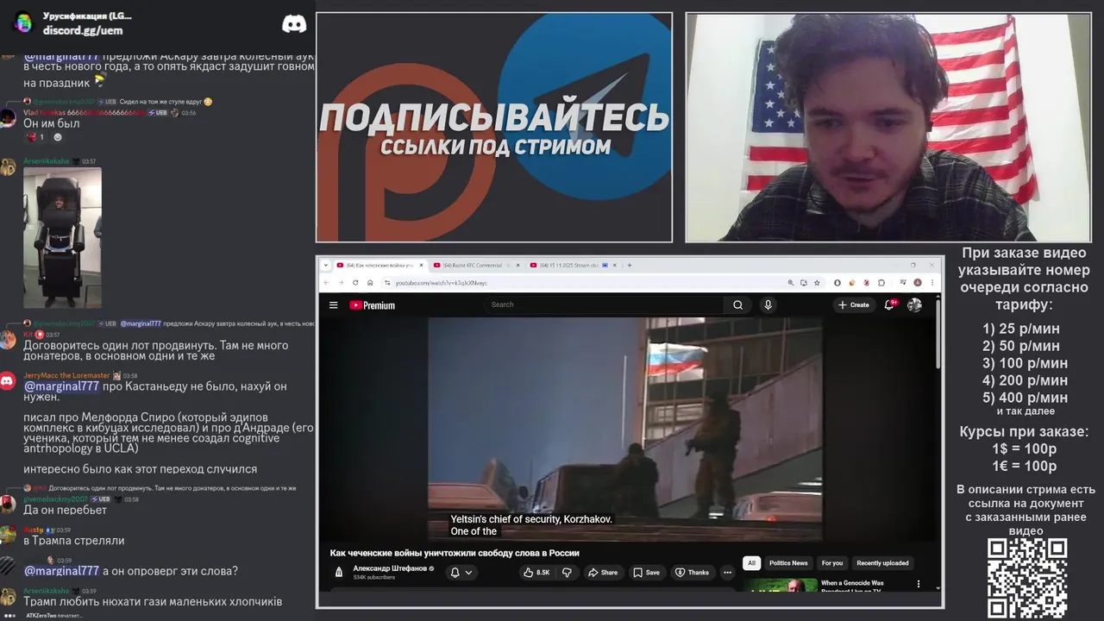Click the YouTube video player
Viewport: 1104px width, 621px height.
625,429
